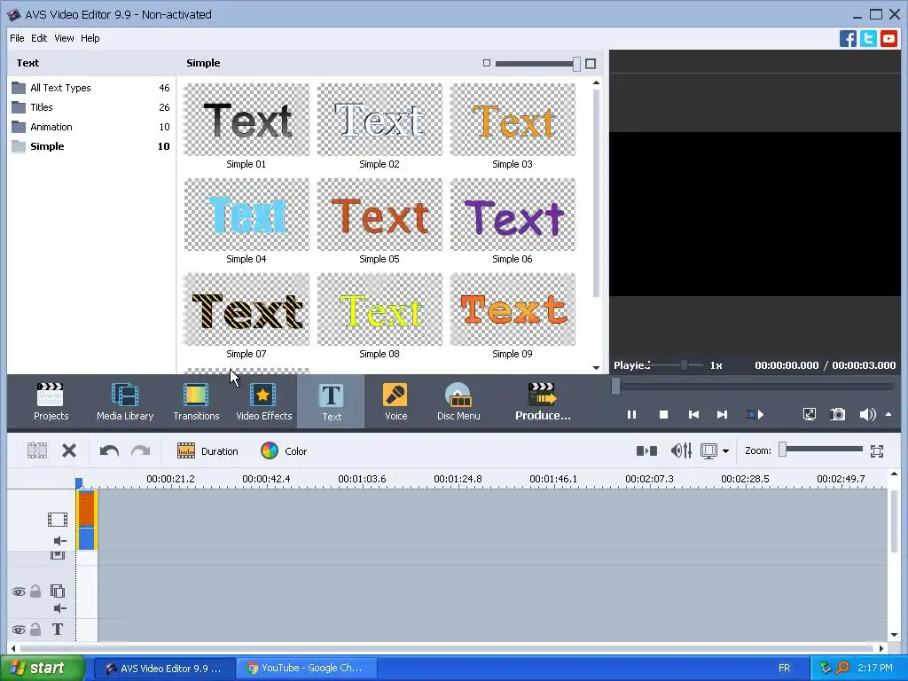
Task: Toggle visibility of the overlay track
Action: pyautogui.click(x=19, y=591)
